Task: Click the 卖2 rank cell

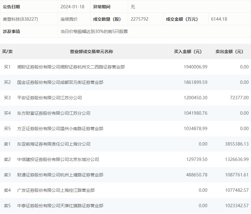Action: point(7,159)
